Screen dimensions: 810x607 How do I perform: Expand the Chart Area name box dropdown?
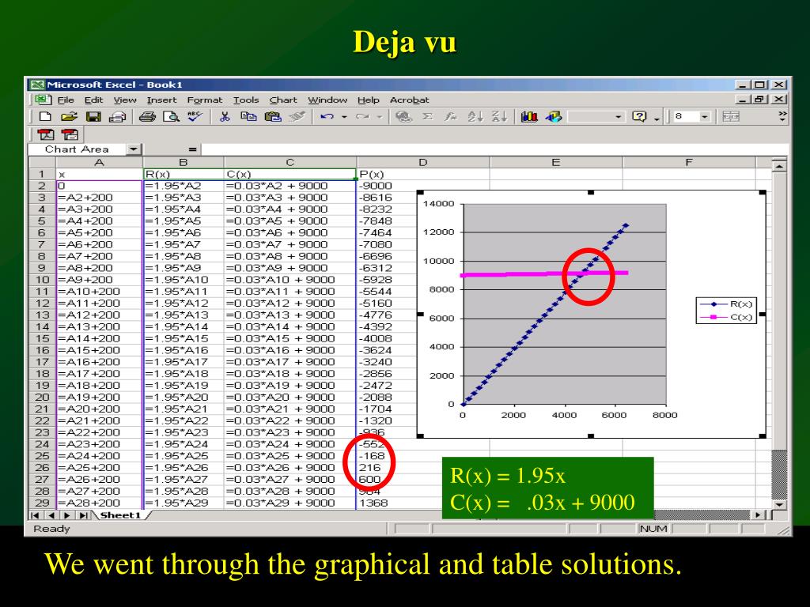(x=132, y=149)
